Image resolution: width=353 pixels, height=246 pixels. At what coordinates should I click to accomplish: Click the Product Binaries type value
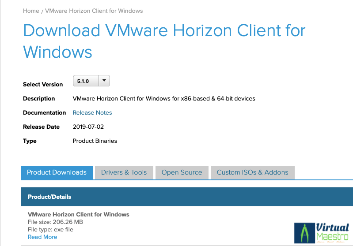click(x=95, y=141)
